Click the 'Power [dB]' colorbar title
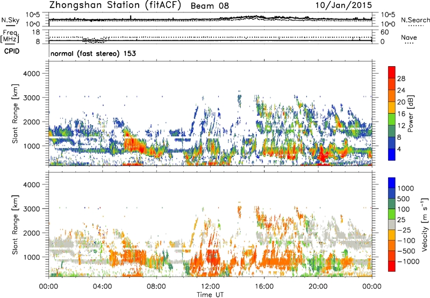The height and width of the screenshot is (298, 430). [410, 113]
